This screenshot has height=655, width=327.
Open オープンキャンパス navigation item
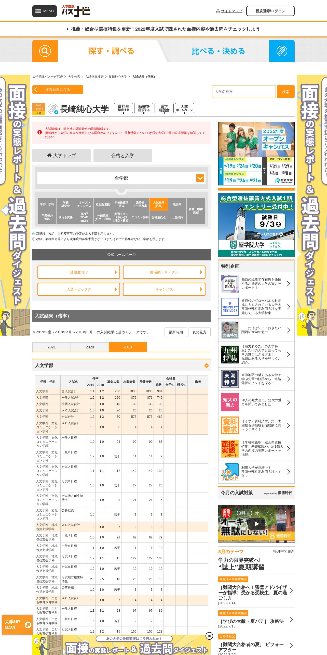(84, 204)
